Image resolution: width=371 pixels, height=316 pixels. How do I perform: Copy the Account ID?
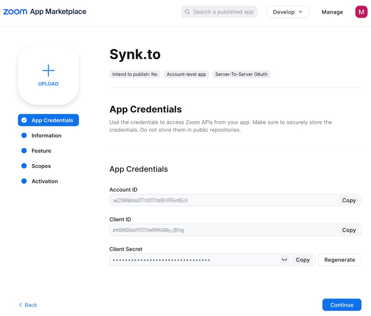tap(349, 200)
